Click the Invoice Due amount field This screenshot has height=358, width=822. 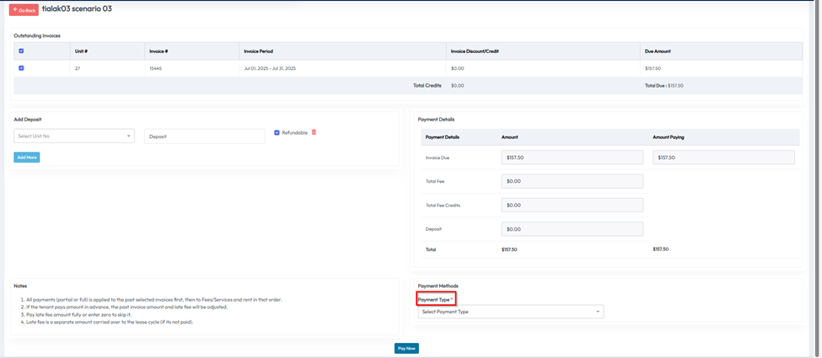[x=572, y=158]
